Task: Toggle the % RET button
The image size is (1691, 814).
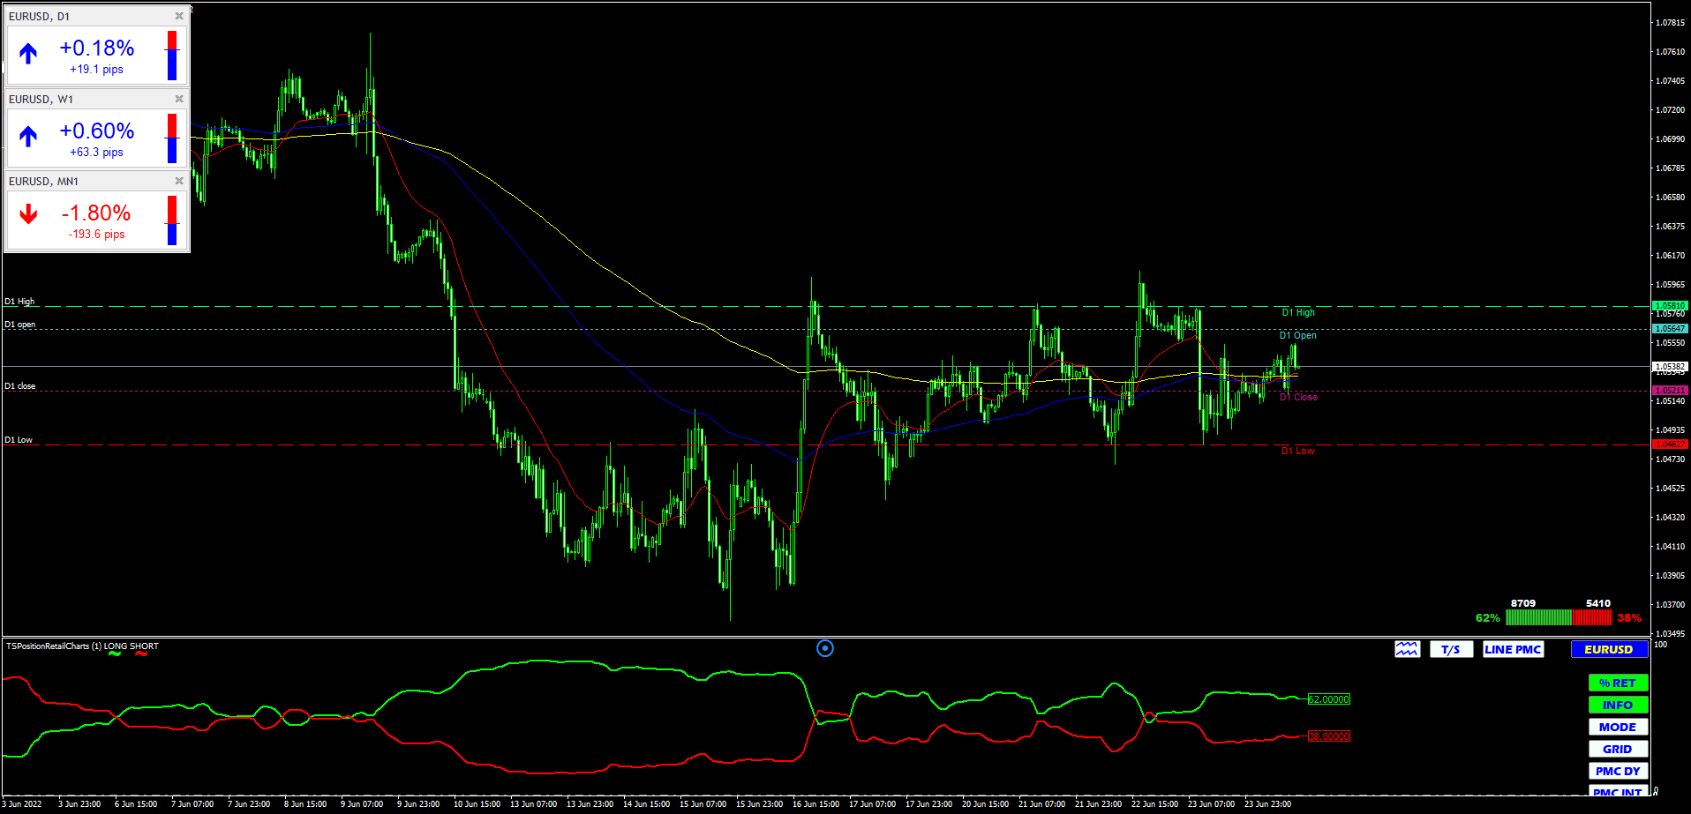Action: pos(1618,683)
